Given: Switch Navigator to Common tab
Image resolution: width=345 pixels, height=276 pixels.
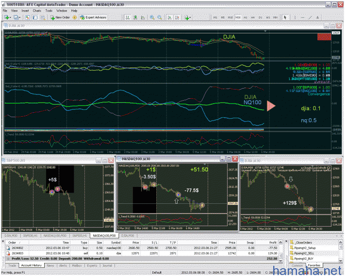Looking at the screenshot, I should [x=297, y=265].
